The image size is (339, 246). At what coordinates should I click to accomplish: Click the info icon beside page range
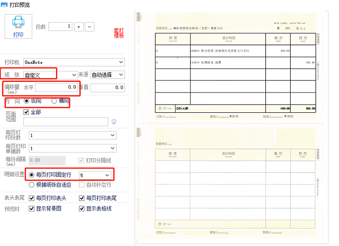(114, 122)
